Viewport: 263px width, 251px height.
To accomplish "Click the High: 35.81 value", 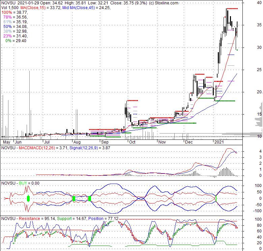I will (75, 3).
